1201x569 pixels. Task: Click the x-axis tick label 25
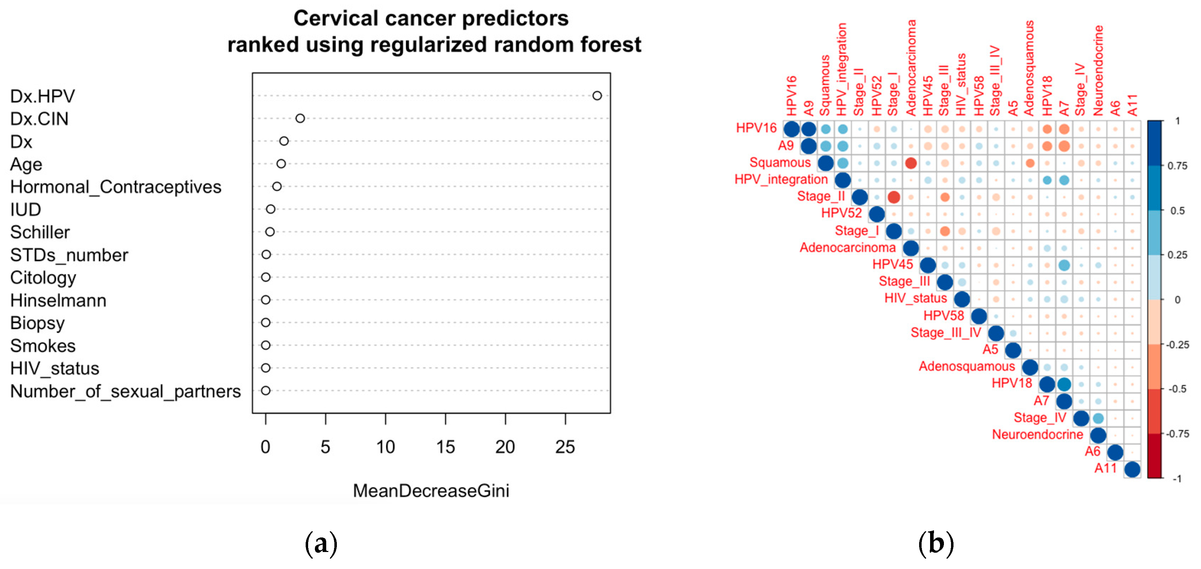[x=565, y=447]
